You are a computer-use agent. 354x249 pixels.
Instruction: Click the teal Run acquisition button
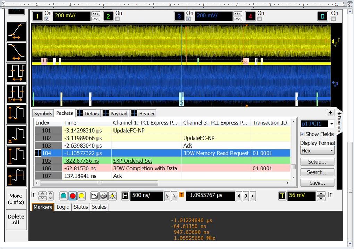click(64, 196)
